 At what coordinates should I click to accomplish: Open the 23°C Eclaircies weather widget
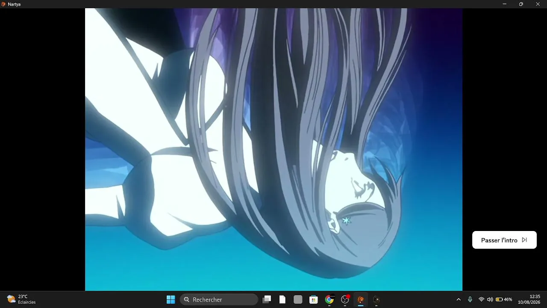21,299
